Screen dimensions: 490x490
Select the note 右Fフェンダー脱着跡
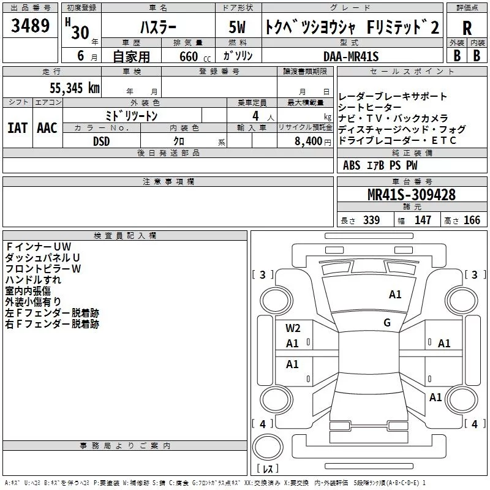[x=52, y=324]
